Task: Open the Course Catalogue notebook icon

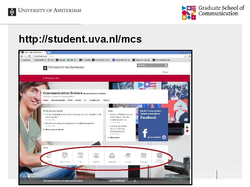Action: (159, 155)
